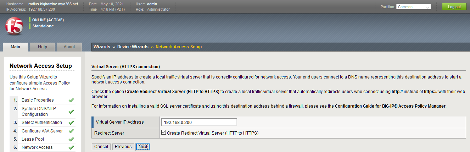Open Device Wizards breadcrumb link
Screen dimensions: 470x152
pyautogui.click(x=133, y=47)
